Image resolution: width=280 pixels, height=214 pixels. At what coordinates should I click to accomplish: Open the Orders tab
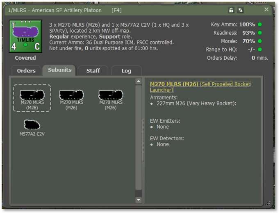point(26,71)
